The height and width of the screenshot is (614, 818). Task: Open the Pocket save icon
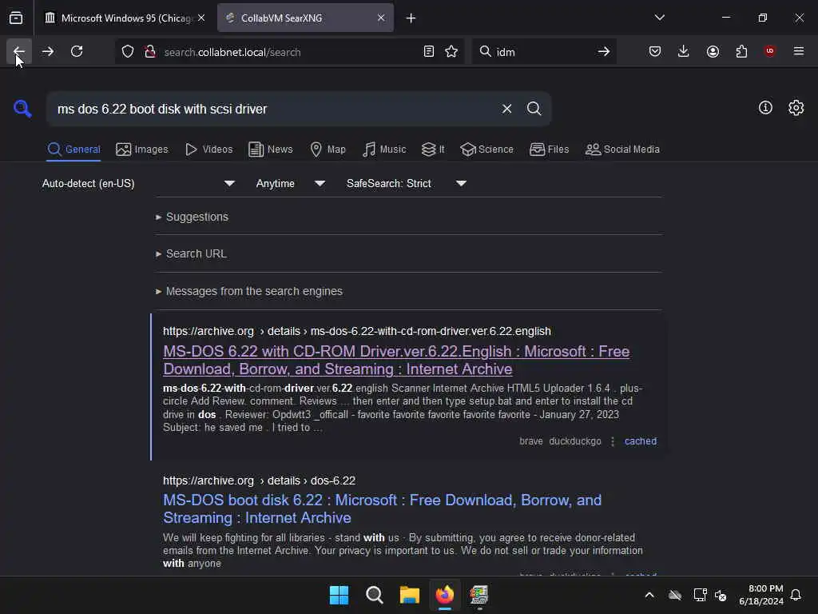(x=655, y=51)
